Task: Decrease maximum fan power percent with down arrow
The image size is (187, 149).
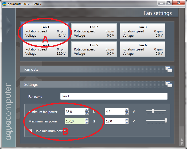Action: point(87,123)
